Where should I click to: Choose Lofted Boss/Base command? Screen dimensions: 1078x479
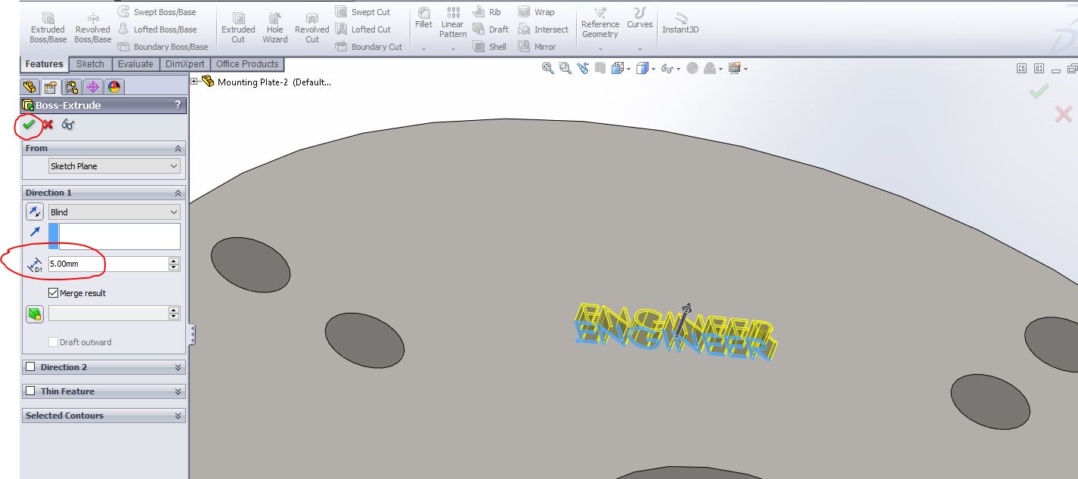pos(156,29)
